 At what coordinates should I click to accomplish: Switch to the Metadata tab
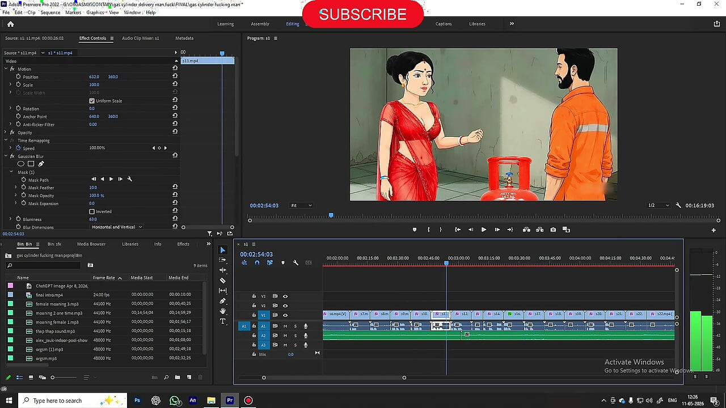coord(184,38)
